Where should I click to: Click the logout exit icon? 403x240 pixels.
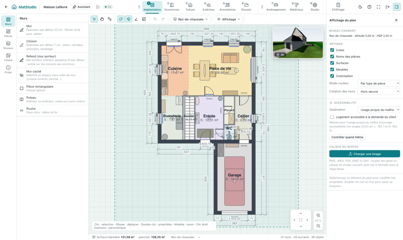(387, 7)
